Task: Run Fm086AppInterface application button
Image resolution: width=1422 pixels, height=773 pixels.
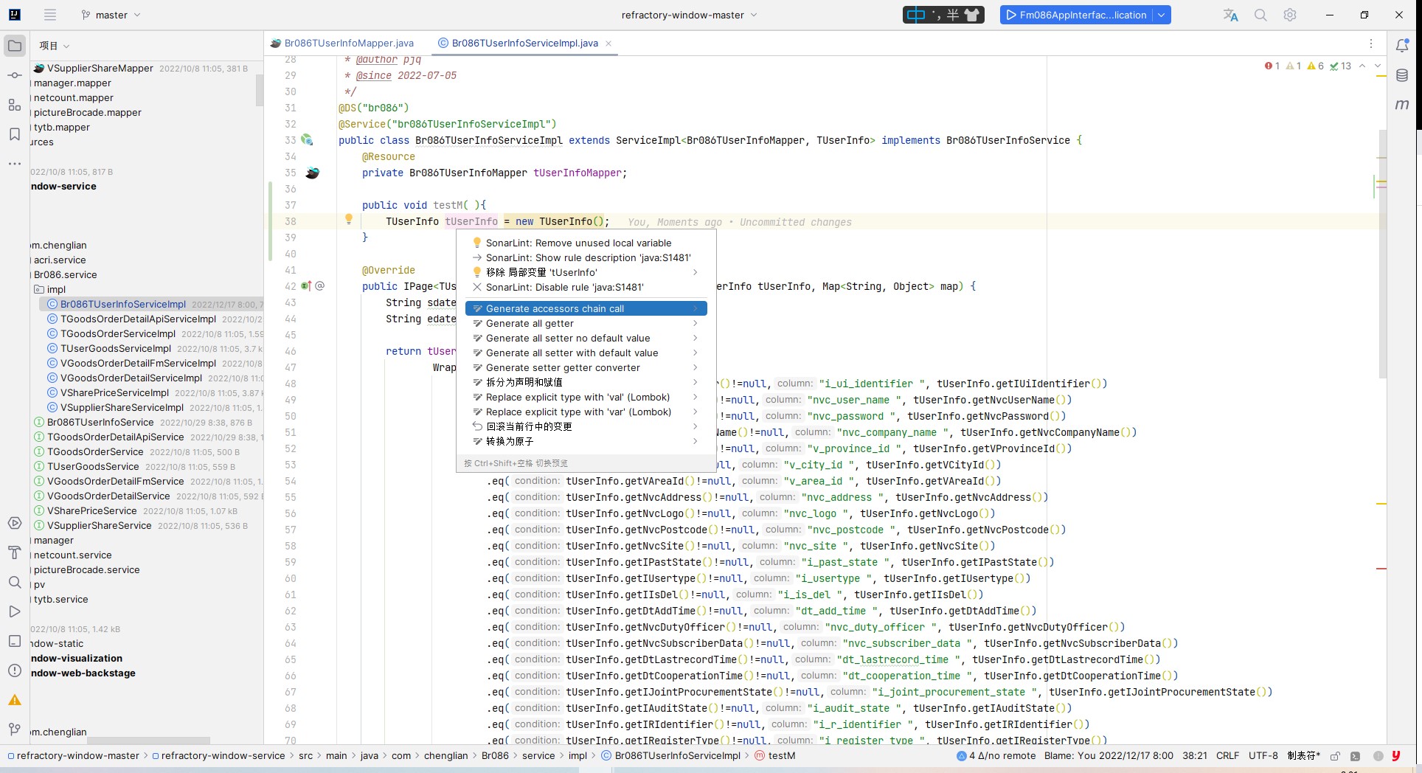Action: (x=1075, y=15)
